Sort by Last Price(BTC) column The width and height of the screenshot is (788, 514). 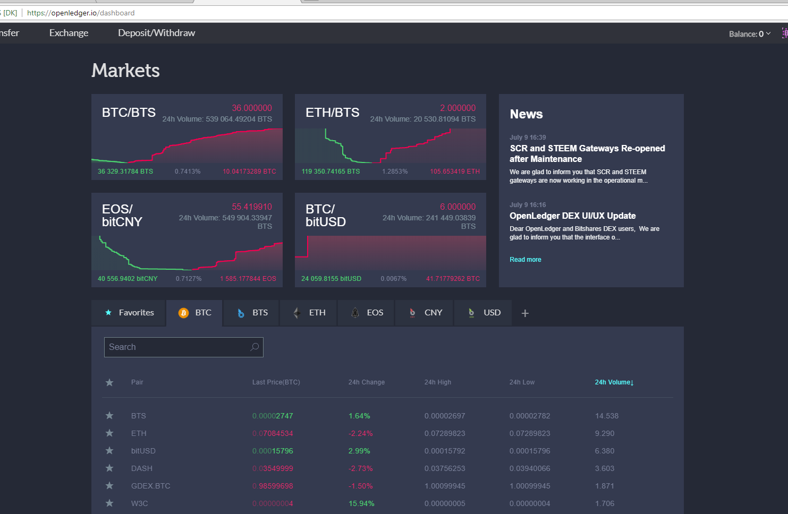(x=276, y=382)
